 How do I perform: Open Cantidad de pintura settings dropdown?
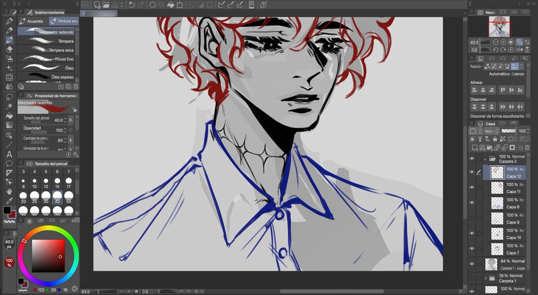[70, 140]
